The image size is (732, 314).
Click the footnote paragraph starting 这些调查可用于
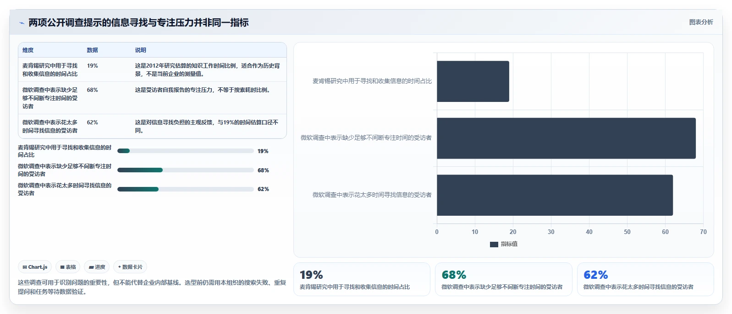[x=152, y=287]
